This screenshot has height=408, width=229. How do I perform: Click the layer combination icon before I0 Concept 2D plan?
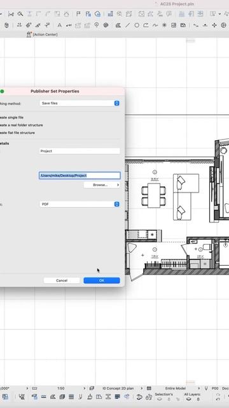pyautogui.click(x=92, y=388)
